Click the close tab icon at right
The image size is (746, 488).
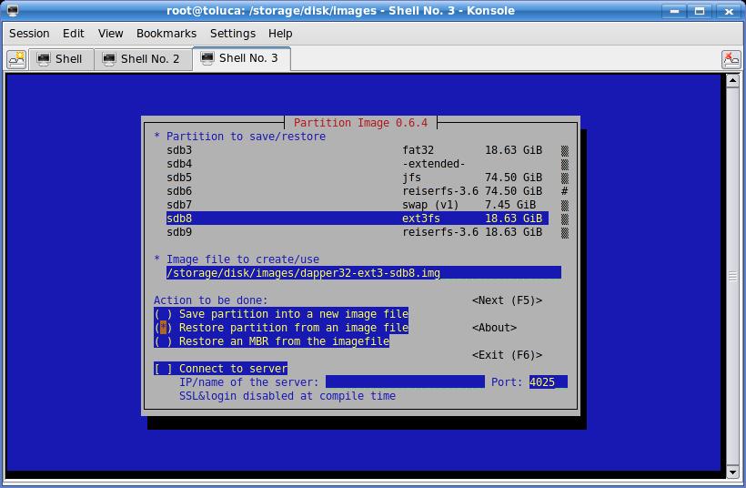click(x=731, y=59)
